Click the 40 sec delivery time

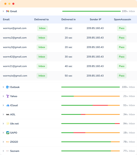68,66
